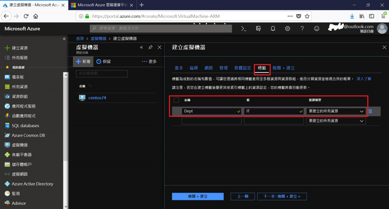Viewport: 389px width, 209px height.
Task: Click 建立資源 in the sidebar
Action: tap(16, 48)
